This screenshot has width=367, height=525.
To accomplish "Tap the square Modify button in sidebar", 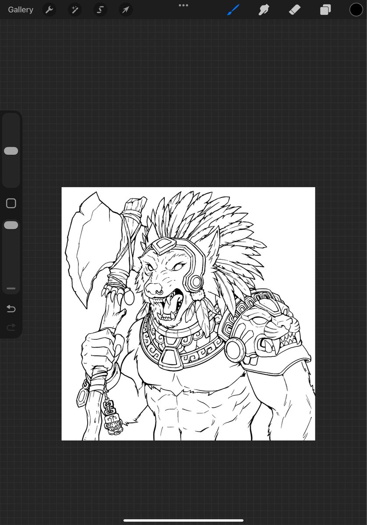I will pyautogui.click(x=11, y=203).
